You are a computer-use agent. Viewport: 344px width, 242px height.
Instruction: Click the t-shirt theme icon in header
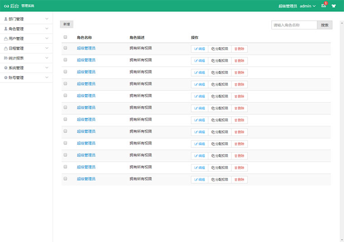(334, 6)
